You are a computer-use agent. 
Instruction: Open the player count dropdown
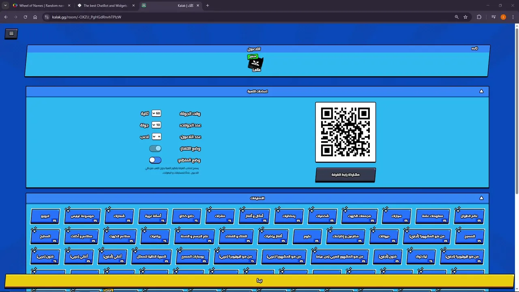[x=156, y=137]
